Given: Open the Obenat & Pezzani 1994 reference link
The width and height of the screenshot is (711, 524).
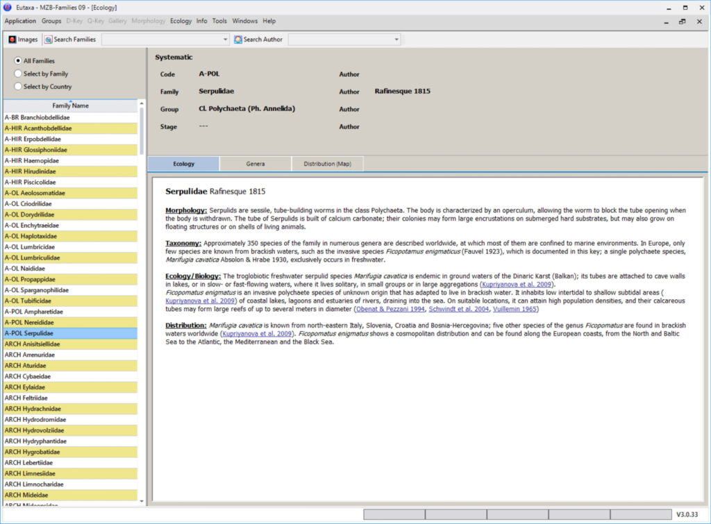Looking at the screenshot, I should (x=390, y=309).
